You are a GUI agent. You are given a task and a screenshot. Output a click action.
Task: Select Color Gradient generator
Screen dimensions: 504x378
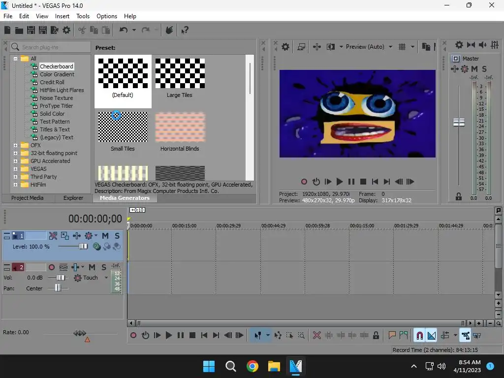[57, 74]
